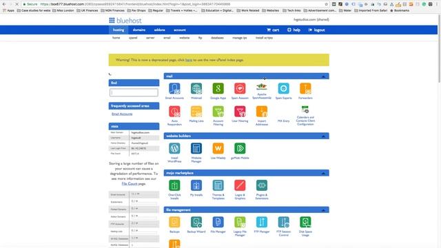This screenshot has height=248, width=441.
Task: Launch the Use Weebly icon
Action: click(218, 149)
